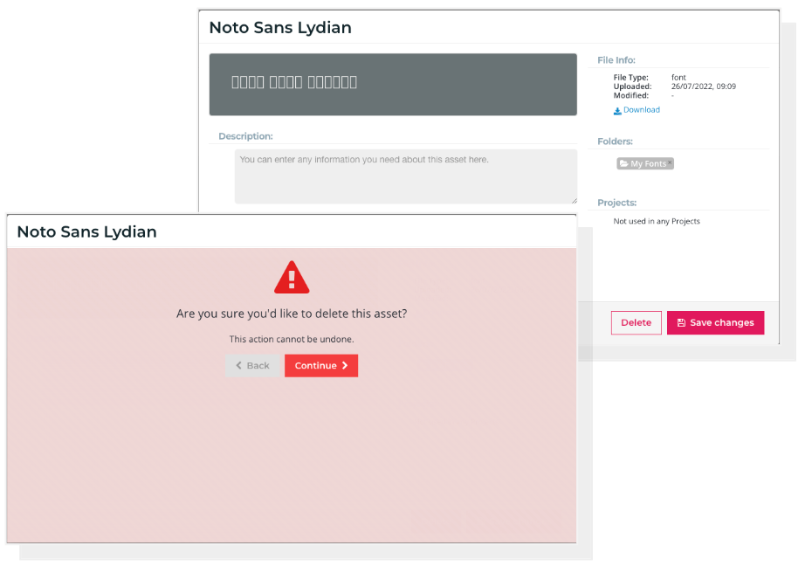Click the Delete button in asset window

[x=636, y=322]
